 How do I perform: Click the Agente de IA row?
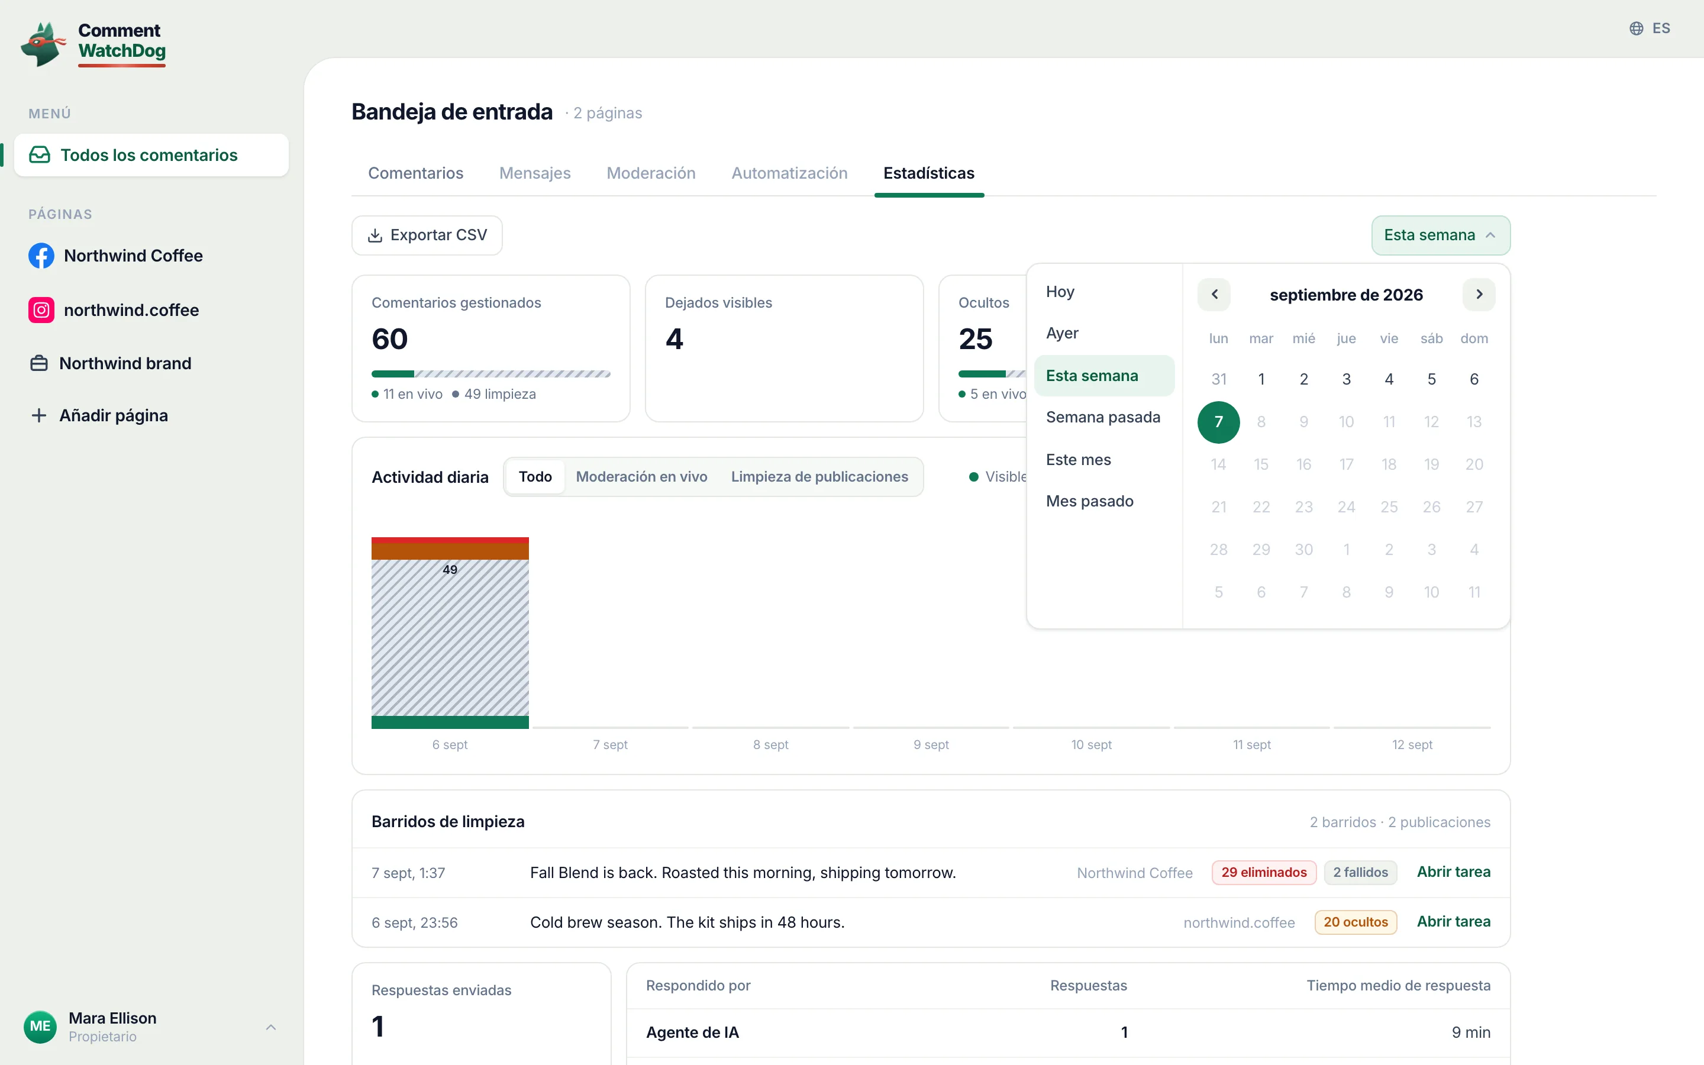1068,1032
